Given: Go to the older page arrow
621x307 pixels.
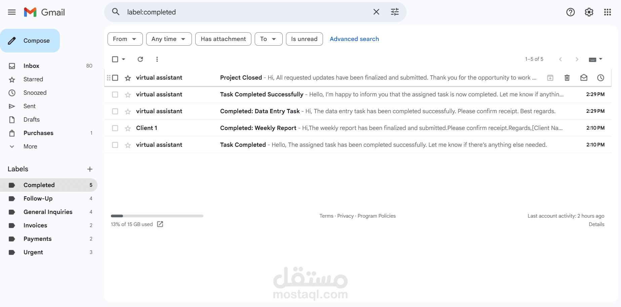Looking at the screenshot, I should coord(577,59).
